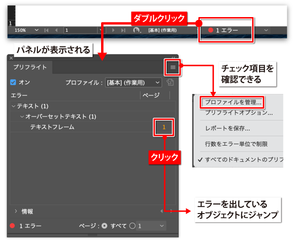Image resolution: width=299 pixels, height=242 pixels.
Task: Open the 150% zoom level dropdown
Action: [37, 30]
